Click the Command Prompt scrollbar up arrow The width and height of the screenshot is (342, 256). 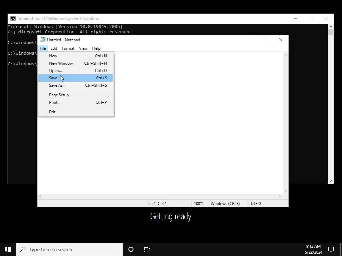tap(331, 27)
